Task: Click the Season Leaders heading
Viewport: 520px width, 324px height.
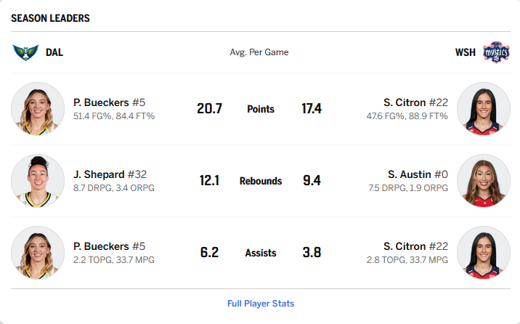Action: [x=50, y=18]
